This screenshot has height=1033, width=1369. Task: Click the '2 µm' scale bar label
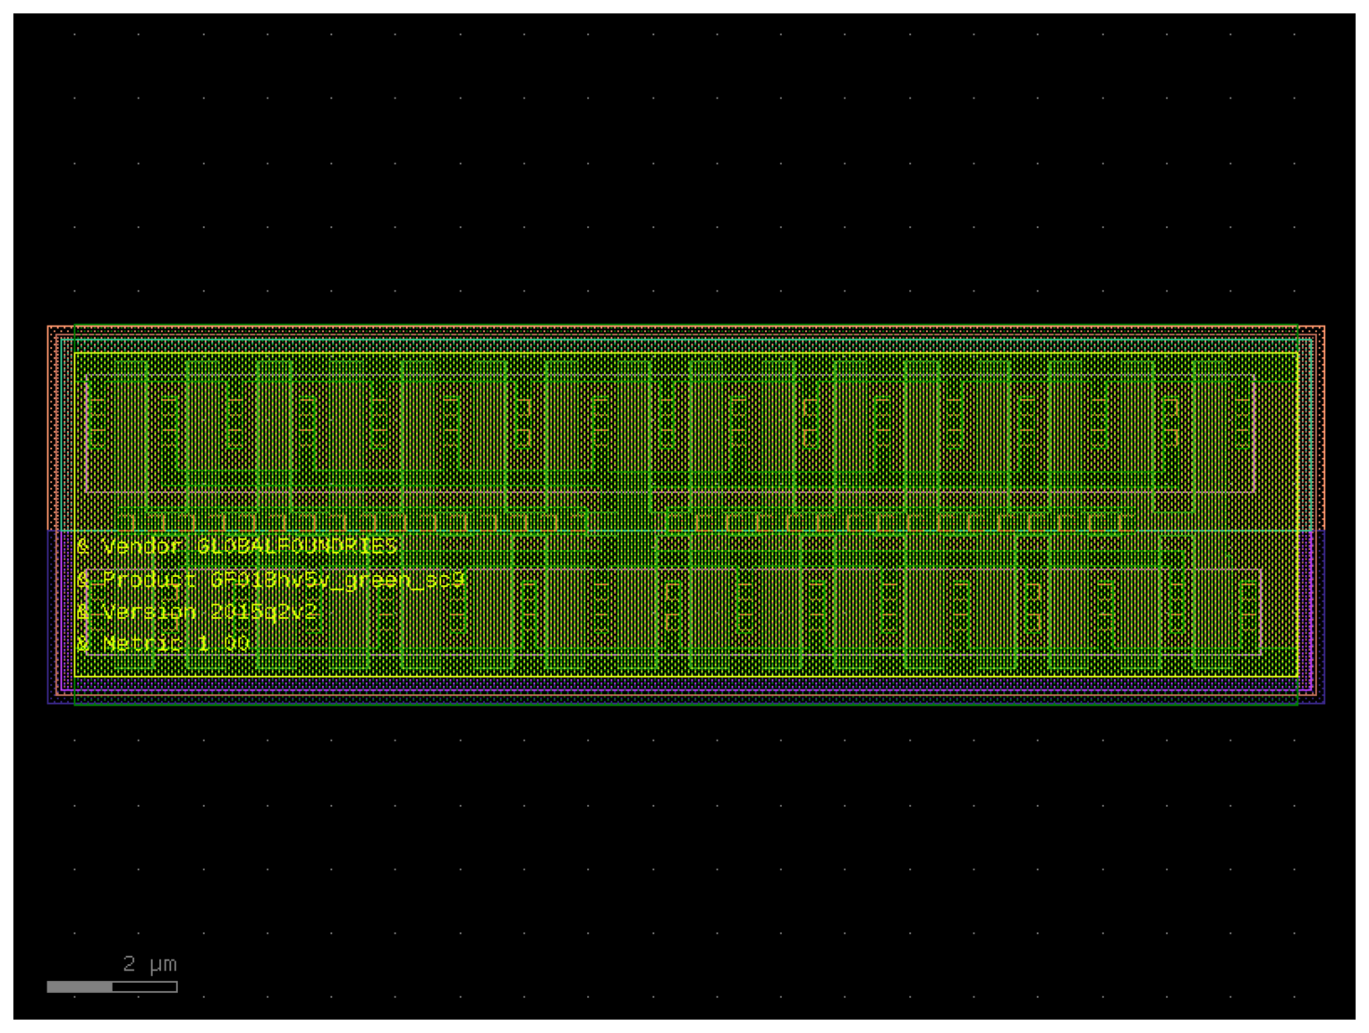pos(149,964)
